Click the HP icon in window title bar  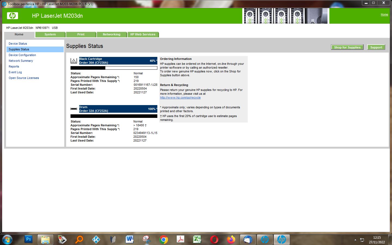(4, 4)
